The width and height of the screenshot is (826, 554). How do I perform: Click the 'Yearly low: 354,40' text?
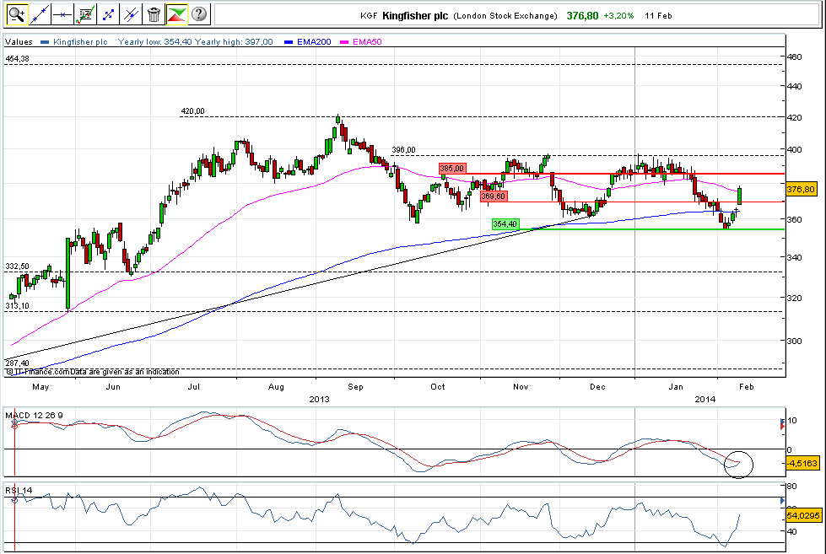click(x=155, y=42)
